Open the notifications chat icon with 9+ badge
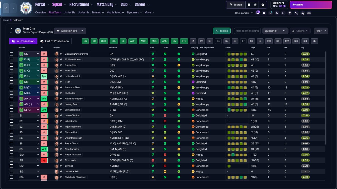 click(x=258, y=13)
